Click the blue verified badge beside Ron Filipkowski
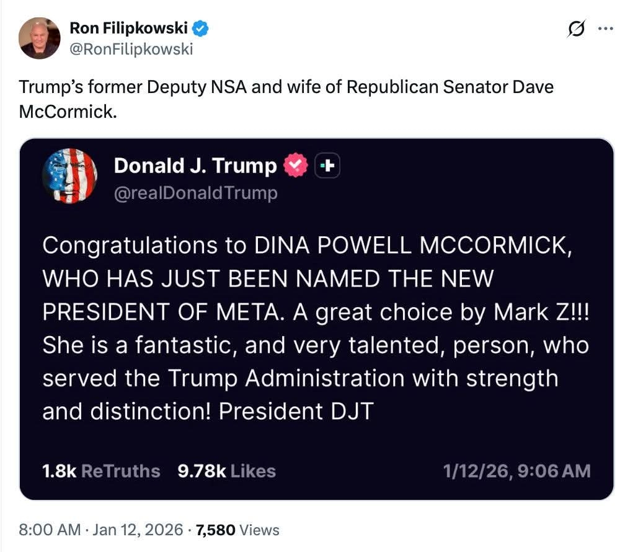This screenshot has height=552, width=625. point(200,28)
